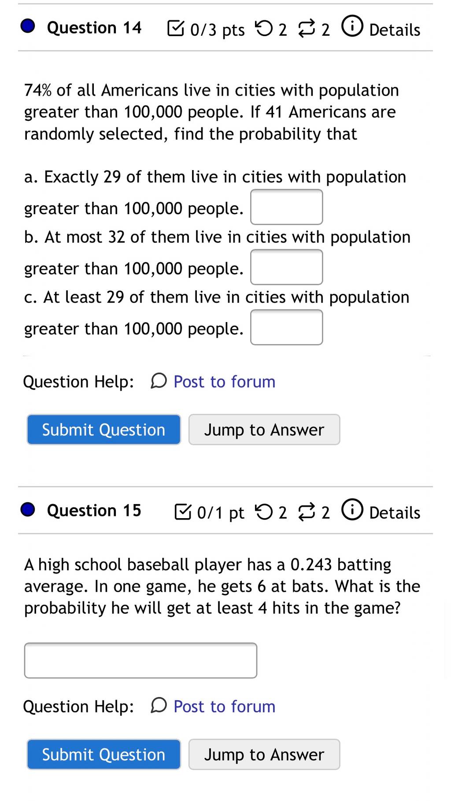Viewport: 451px width, 801px height.
Task: Submit Question 15
Action: [104, 754]
